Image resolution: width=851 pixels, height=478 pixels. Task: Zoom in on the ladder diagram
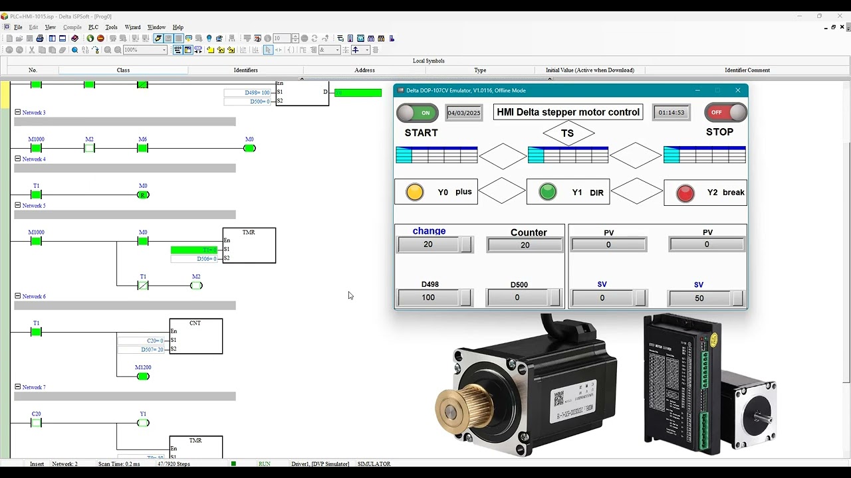click(108, 50)
